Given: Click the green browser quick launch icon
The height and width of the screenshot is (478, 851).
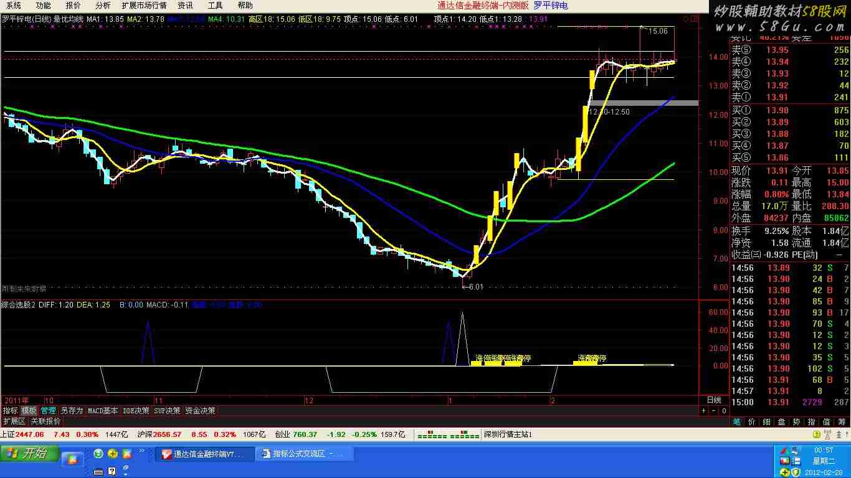Looking at the screenshot, I should click(98, 454).
